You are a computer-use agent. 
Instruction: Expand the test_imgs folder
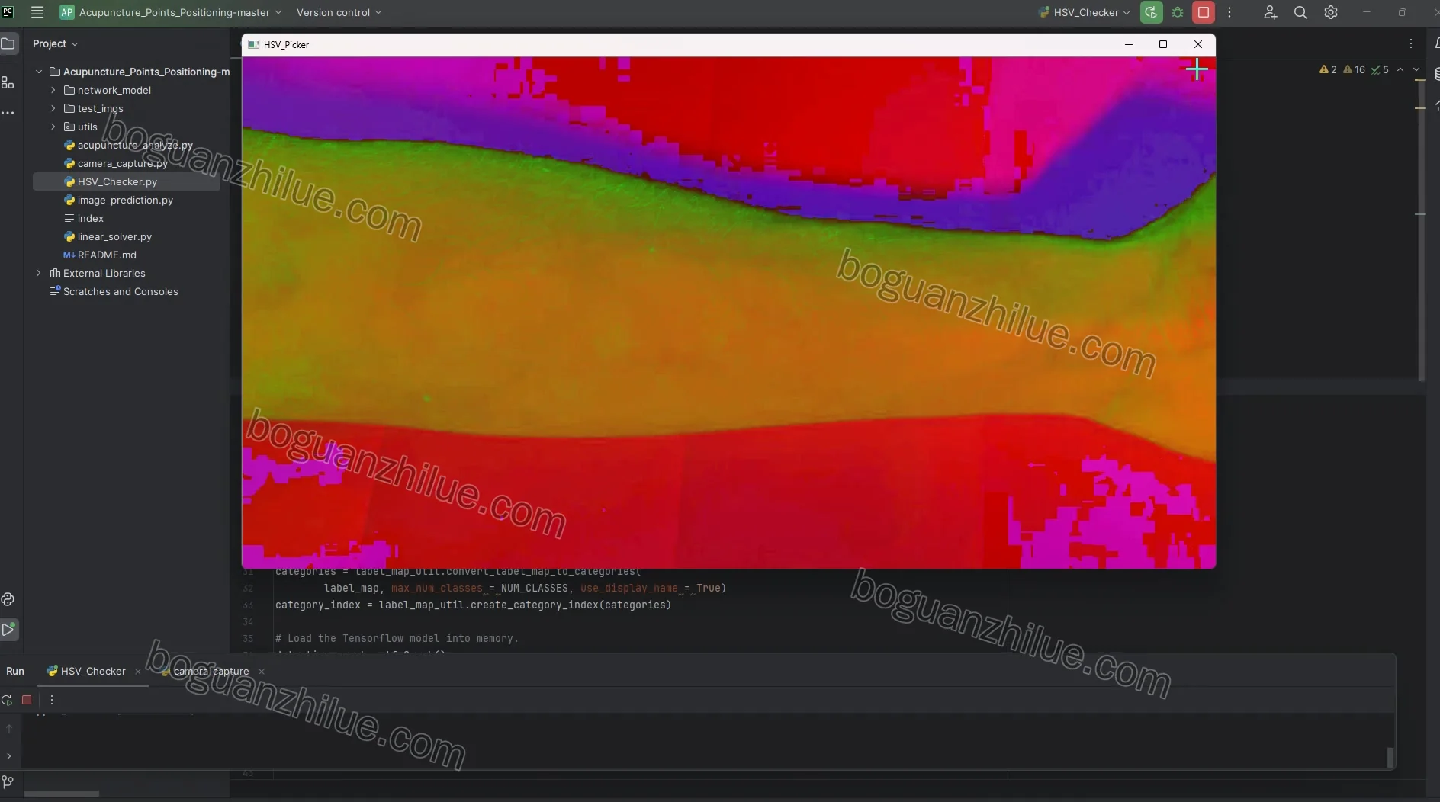pos(53,108)
